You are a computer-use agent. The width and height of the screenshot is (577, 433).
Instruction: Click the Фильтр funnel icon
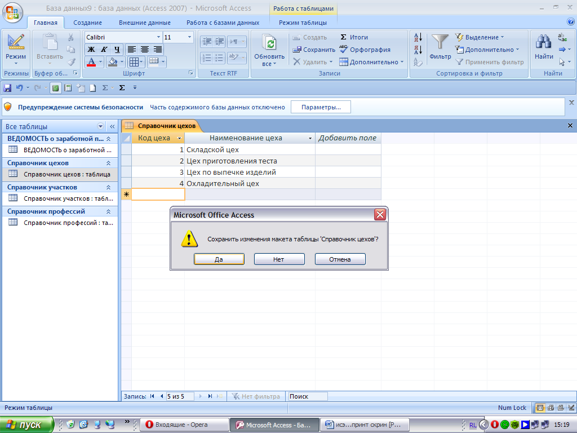point(440,42)
